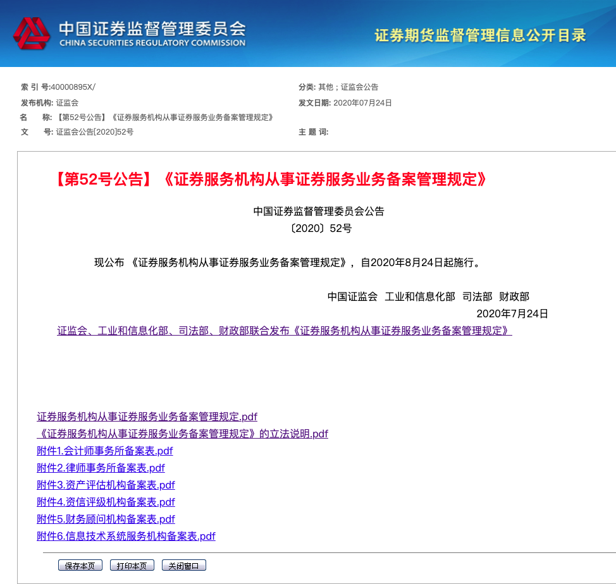This screenshot has height=584, width=616.
Task: Click the 中国证券监督管理委员会 header title
Action: pos(152,29)
